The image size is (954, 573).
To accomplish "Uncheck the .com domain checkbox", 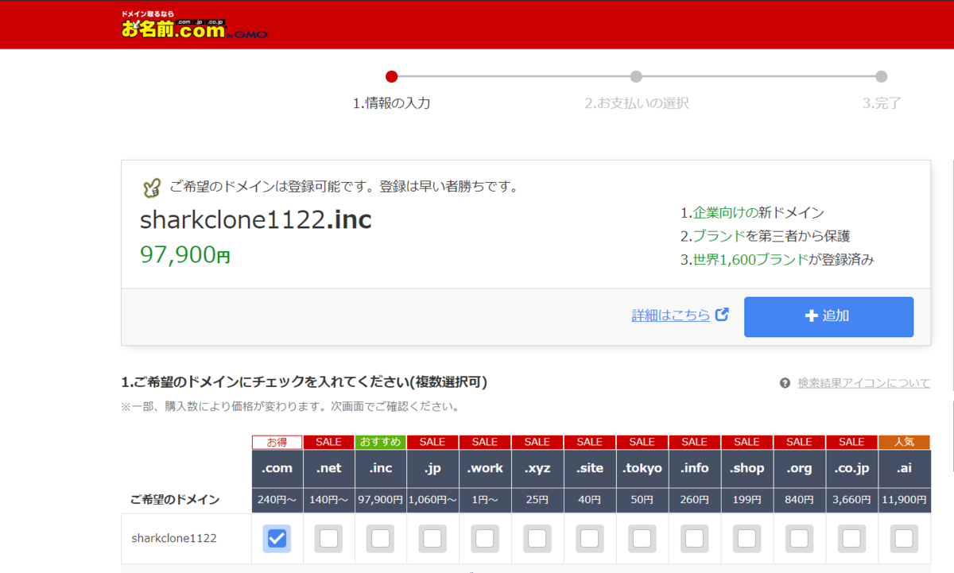I will [x=277, y=538].
